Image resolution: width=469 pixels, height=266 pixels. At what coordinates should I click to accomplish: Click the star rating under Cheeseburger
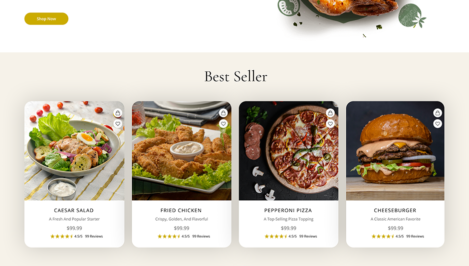(x=383, y=237)
